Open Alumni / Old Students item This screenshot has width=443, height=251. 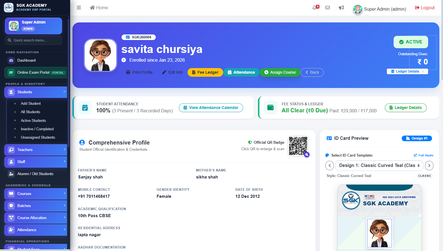pyautogui.click(x=36, y=174)
